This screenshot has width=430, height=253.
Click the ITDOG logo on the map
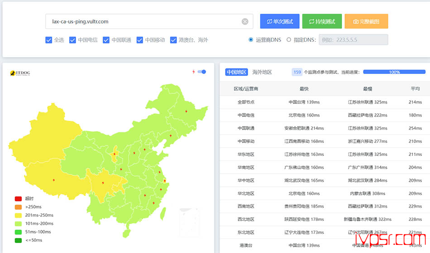(x=20, y=73)
